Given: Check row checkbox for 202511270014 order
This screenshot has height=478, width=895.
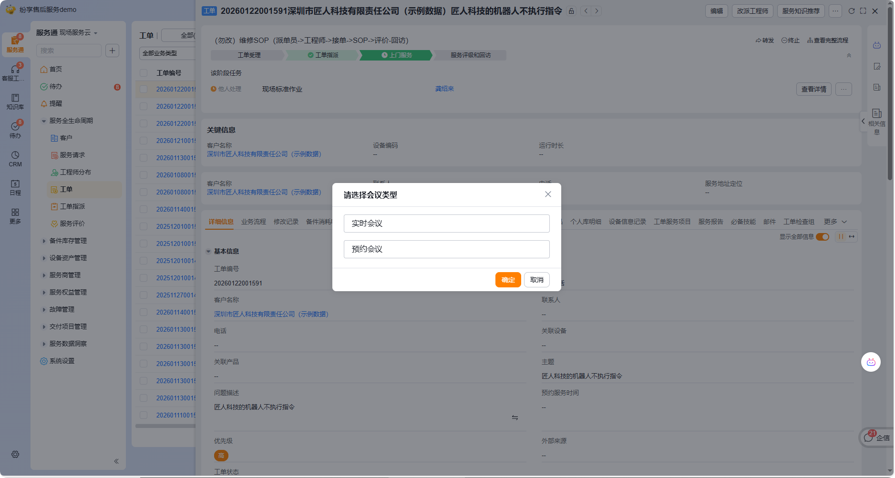Looking at the screenshot, I should click(x=144, y=295).
